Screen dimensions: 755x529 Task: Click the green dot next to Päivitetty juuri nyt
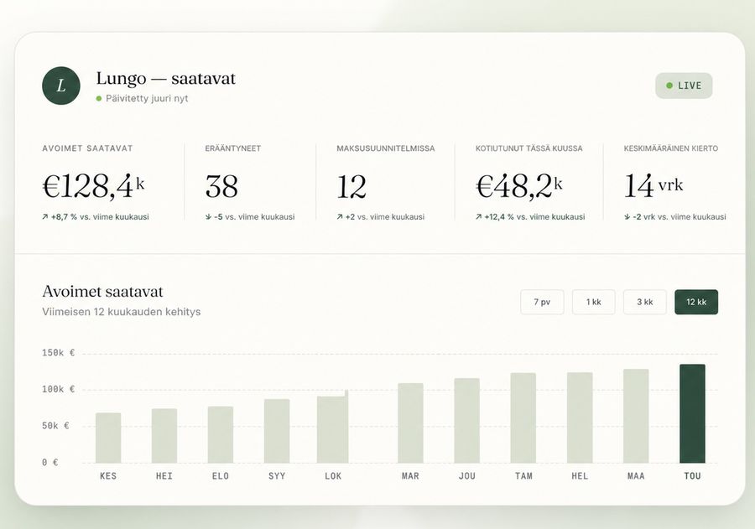pyautogui.click(x=99, y=99)
